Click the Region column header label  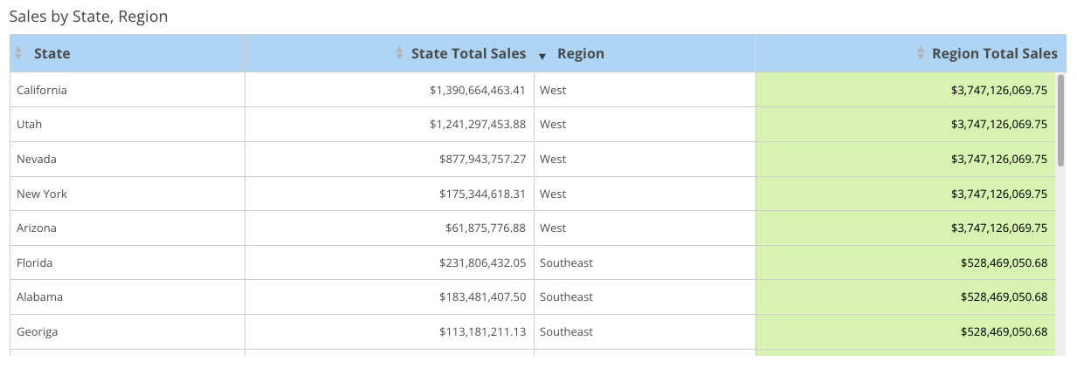click(580, 54)
